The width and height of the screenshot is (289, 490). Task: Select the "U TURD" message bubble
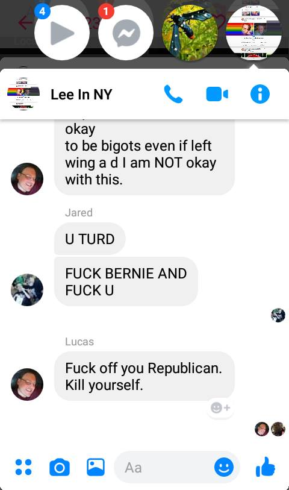[x=90, y=239]
